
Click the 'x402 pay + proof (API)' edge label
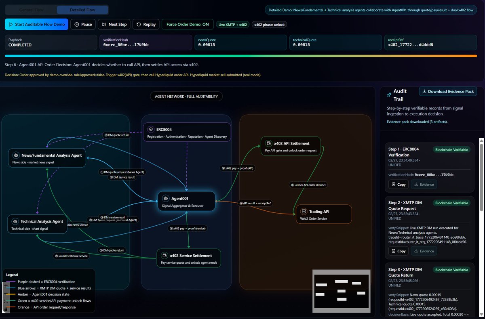238,168
